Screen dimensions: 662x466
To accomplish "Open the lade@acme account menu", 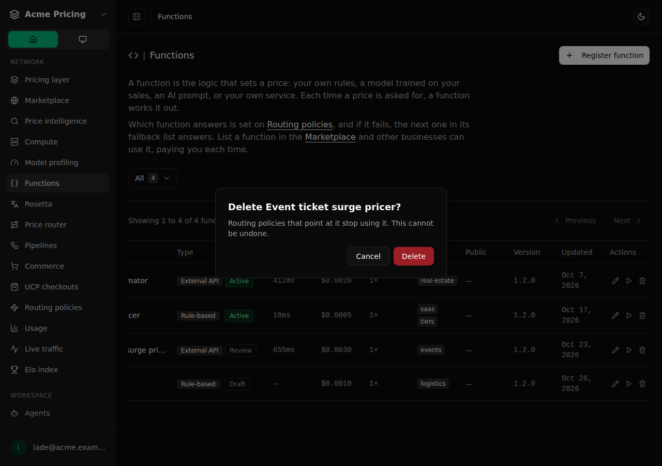I will pos(58,447).
